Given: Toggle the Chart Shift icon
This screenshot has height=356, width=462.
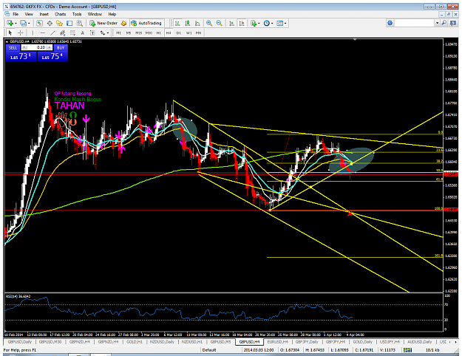Looking at the screenshot, I should (x=242, y=23).
